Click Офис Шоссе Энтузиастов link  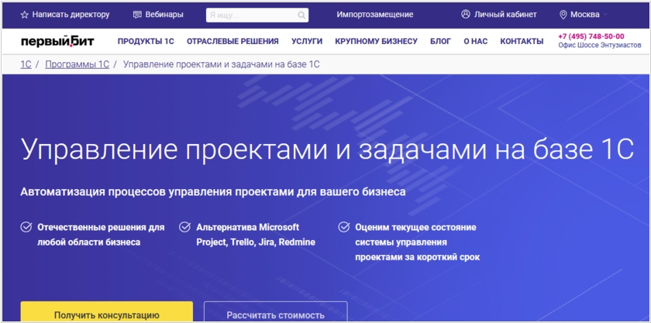point(600,45)
